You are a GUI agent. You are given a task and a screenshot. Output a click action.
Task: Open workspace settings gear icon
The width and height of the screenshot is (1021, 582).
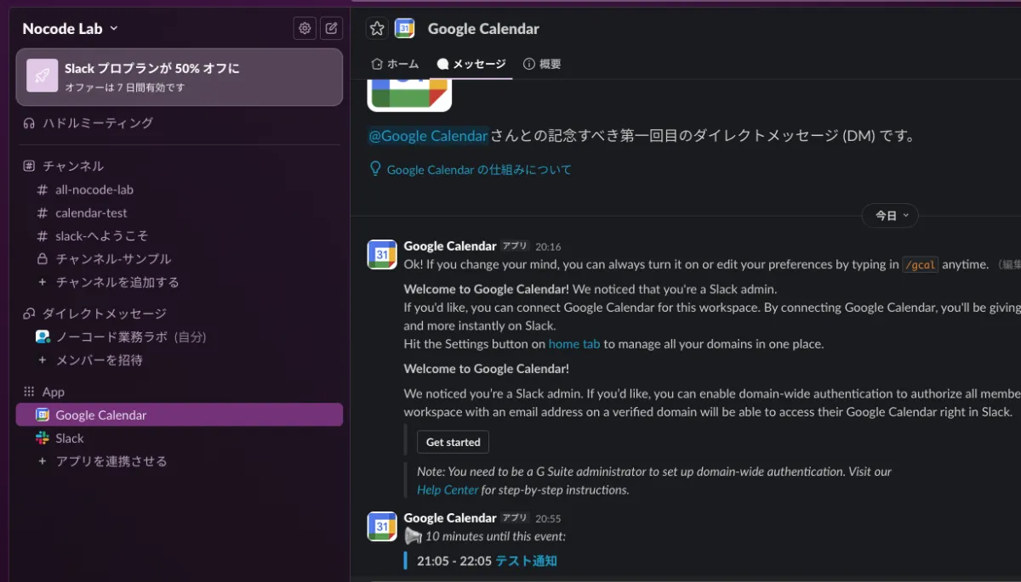pos(305,28)
